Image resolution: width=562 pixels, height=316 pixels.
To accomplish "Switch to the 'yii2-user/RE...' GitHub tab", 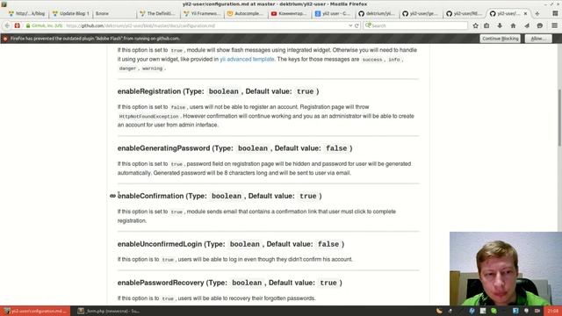I will [x=465, y=14].
